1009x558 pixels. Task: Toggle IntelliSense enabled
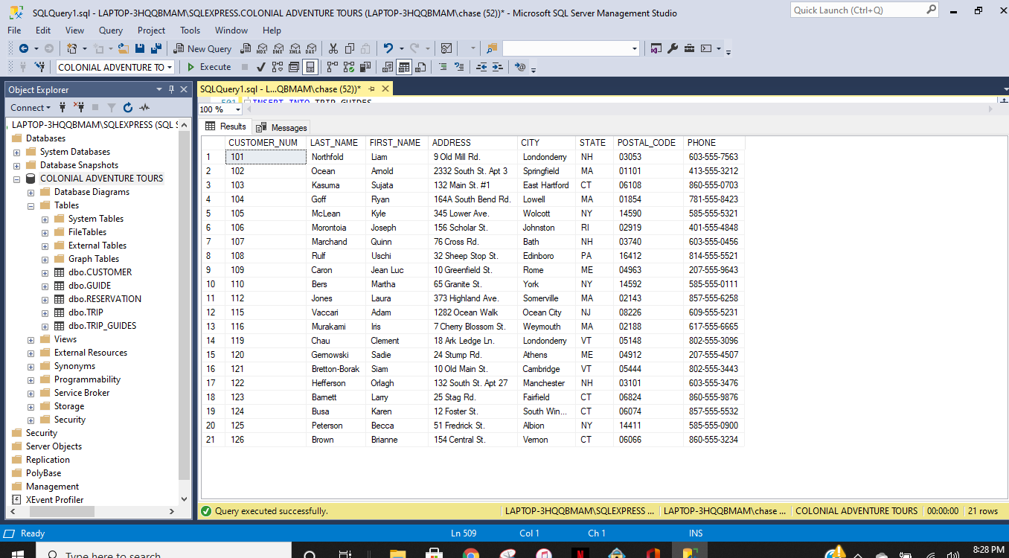click(x=292, y=67)
